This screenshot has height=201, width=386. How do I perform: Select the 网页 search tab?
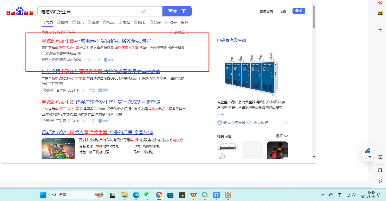pyautogui.click(x=47, y=22)
